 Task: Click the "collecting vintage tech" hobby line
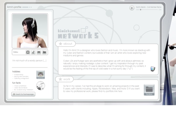pos(21,78)
